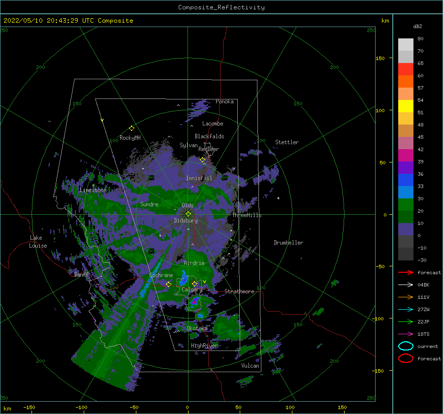
Task: Click the blue echo cell northwest of Calgary
Action: point(184,278)
